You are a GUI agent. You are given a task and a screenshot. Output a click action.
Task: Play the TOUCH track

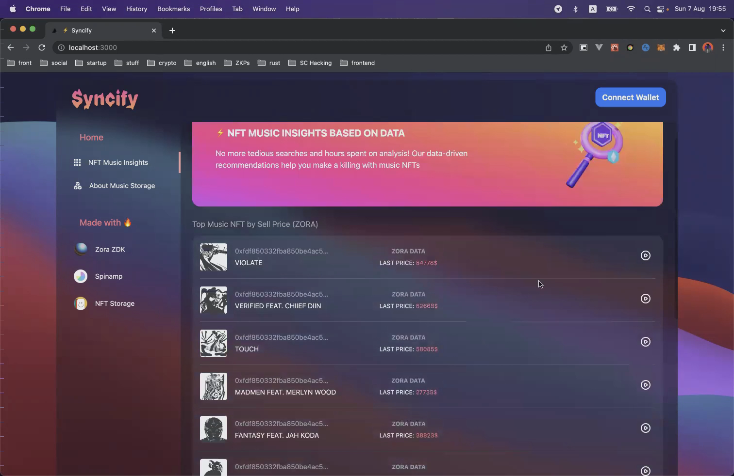tap(645, 342)
